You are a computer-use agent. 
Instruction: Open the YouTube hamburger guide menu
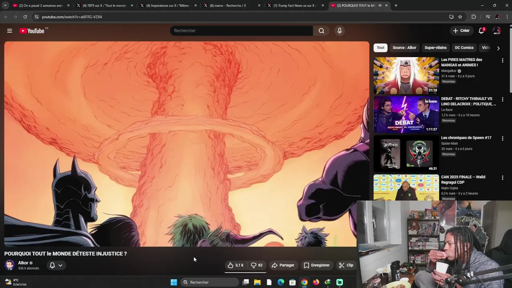pyautogui.click(x=10, y=31)
